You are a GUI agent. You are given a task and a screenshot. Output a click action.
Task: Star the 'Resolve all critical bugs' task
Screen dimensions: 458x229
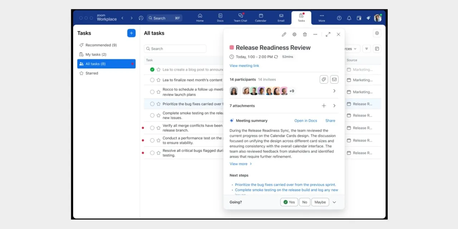[x=159, y=153]
